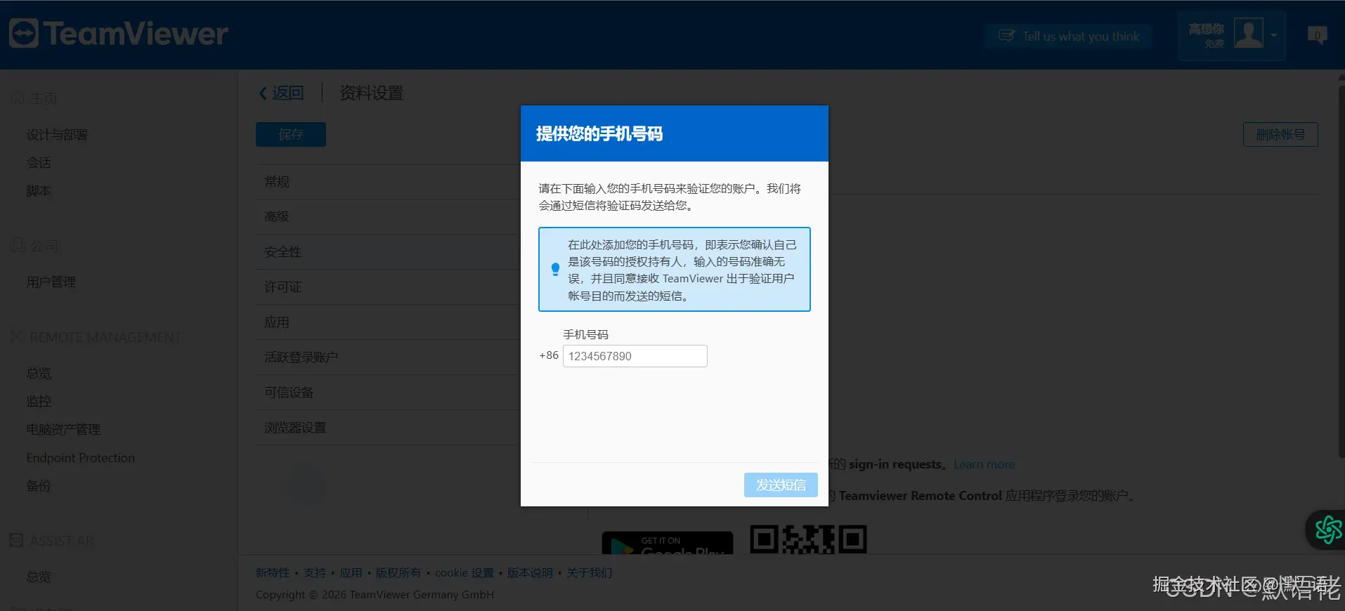This screenshot has height=611, width=1345.
Task: Select the 浏览器设置 settings tab
Action: [388, 428]
